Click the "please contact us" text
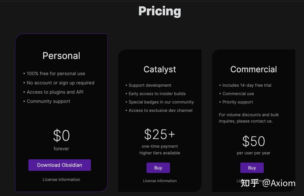This screenshot has width=304, height=196. pyautogui.click(x=255, y=121)
